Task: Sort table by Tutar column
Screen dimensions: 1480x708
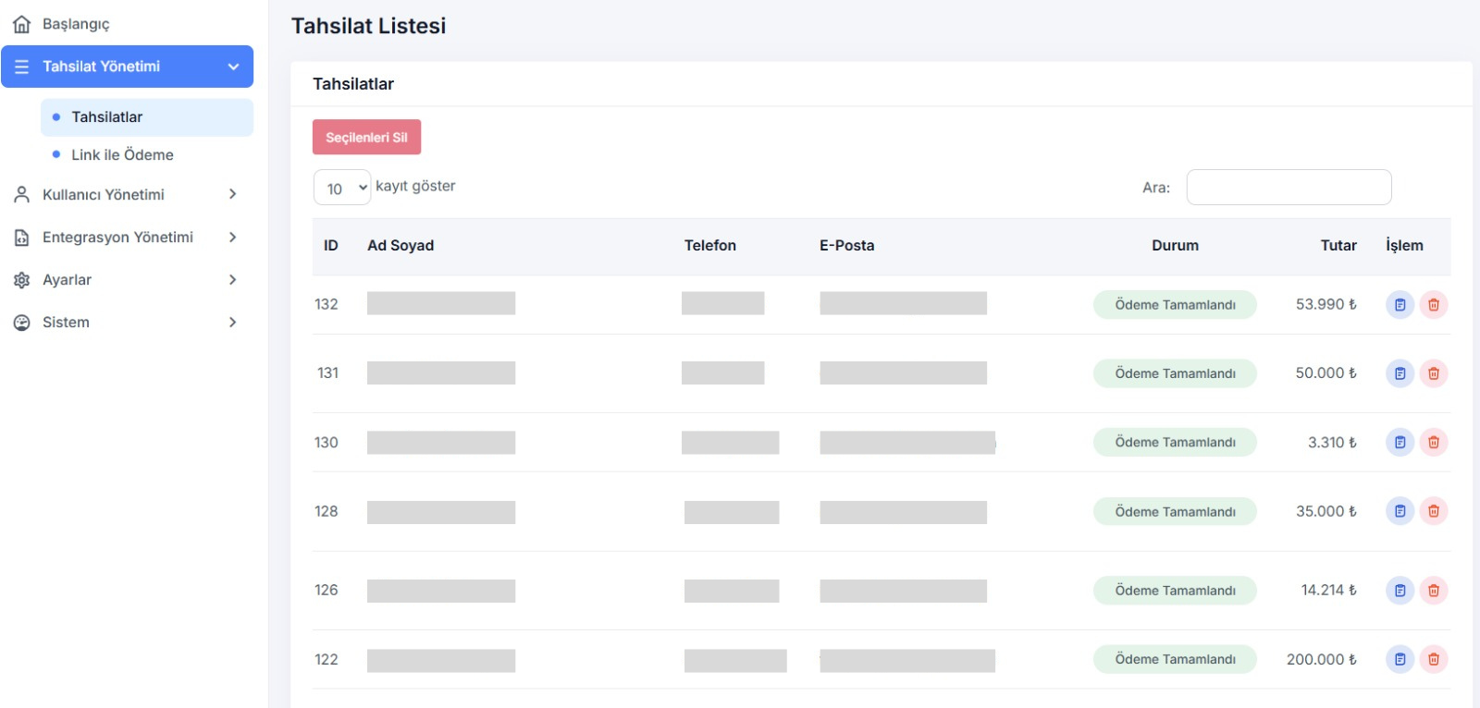Action: coord(1338,246)
